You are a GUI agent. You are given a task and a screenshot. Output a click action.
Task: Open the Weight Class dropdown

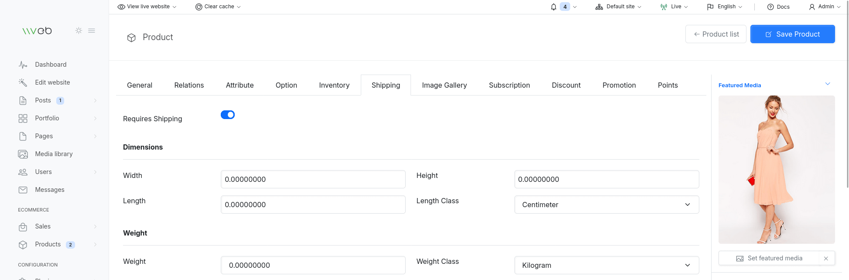coord(606,265)
